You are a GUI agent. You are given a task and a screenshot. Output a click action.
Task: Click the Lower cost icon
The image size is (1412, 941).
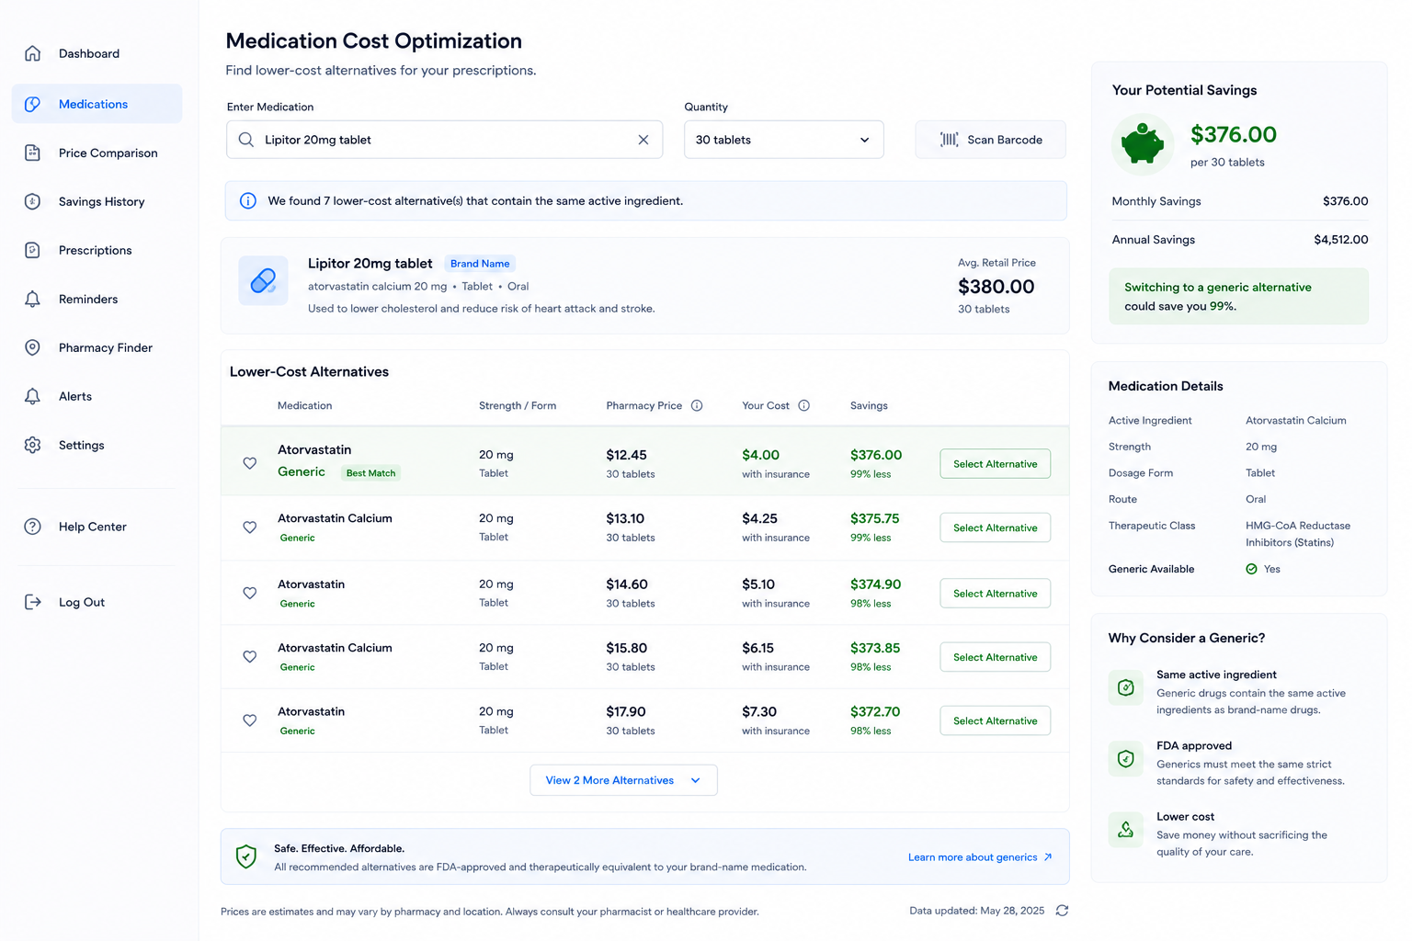click(x=1125, y=830)
